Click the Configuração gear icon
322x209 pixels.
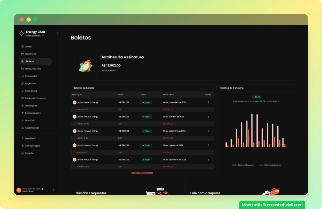pos(22,146)
